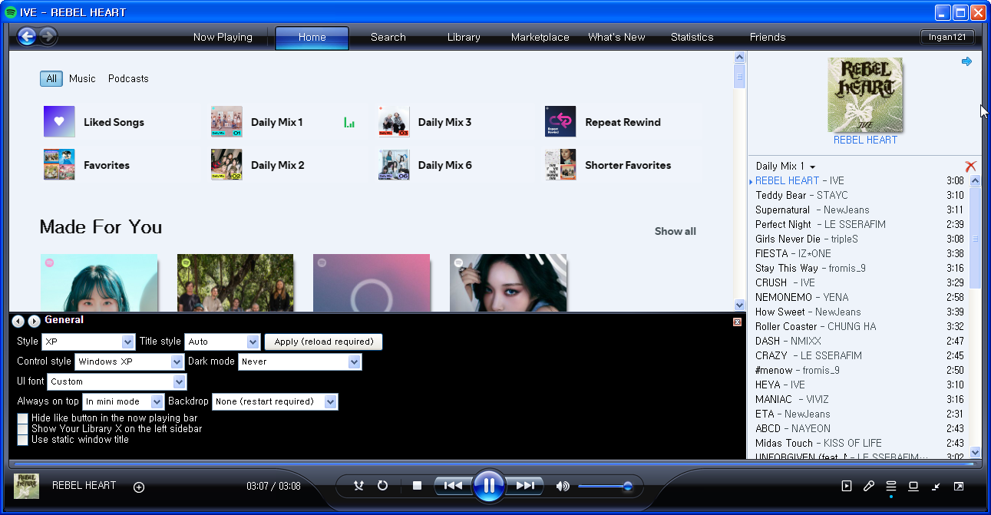Go to the previous settings page arrow in the General panel
Viewport: 991px width, 515px height.
[x=18, y=321]
